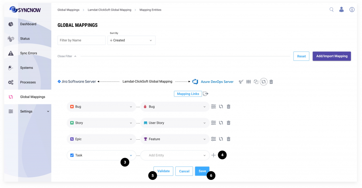Image resolution: width=362 pixels, height=188 pixels.
Task: Click Lamdat-ClickSoft Global Mapping breadcrumb
Action: (110, 10)
